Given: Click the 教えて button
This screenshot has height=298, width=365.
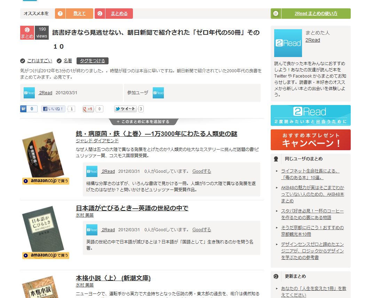Looking at the screenshot, I should [x=79, y=14].
